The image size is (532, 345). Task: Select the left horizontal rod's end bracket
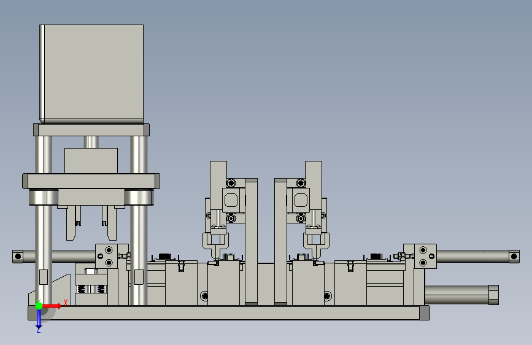click(18, 257)
